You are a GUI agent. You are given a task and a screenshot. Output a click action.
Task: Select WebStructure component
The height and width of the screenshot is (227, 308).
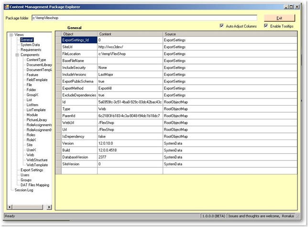point(37,160)
